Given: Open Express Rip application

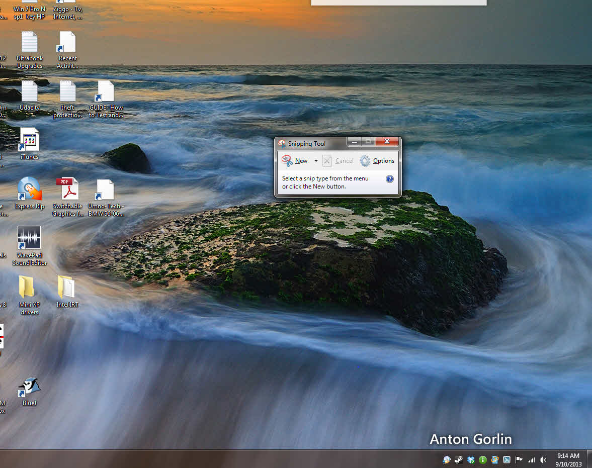Looking at the screenshot, I should (29, 189).
